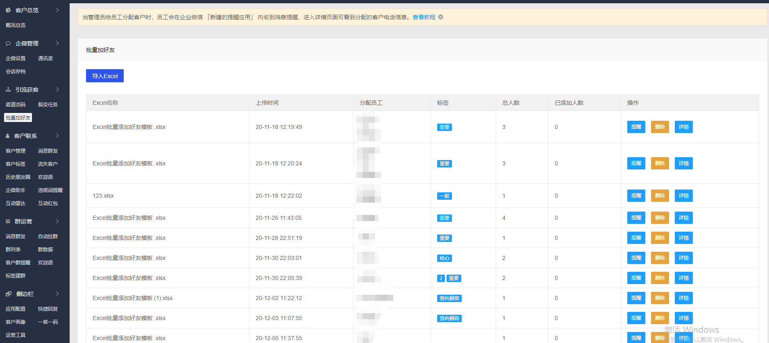Click the 意向顾客 tag in 11:22:12 row
Image resolution: width=769 pixels, height=343 pixels.
coord(449,298)
